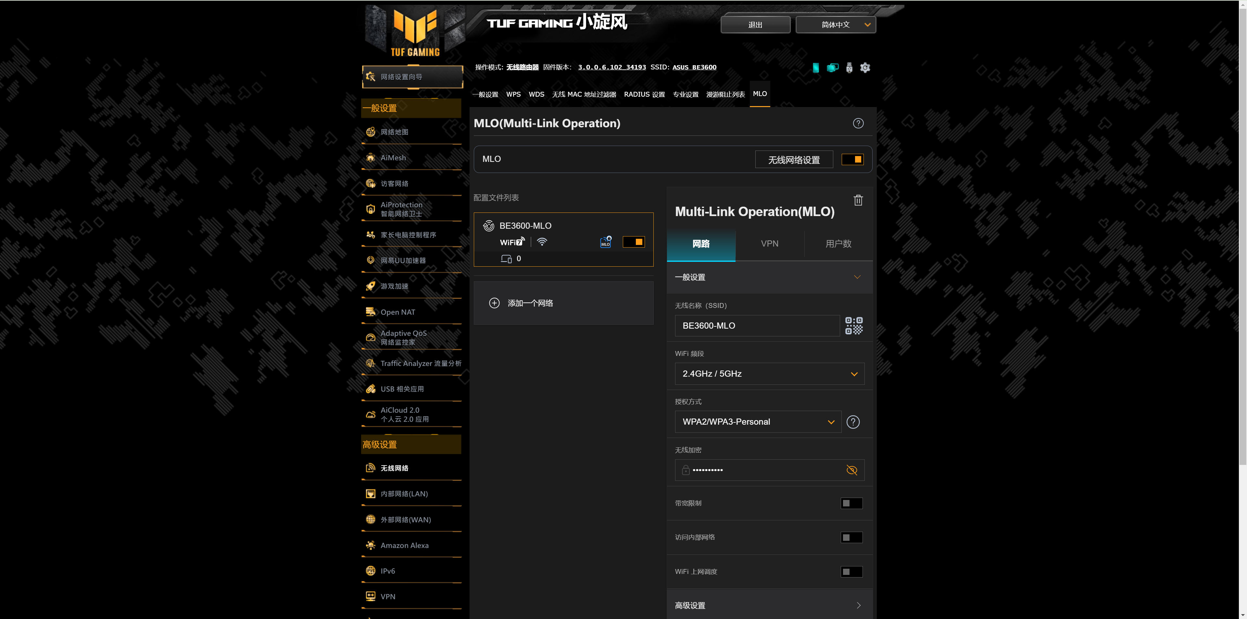The image size is (1247, 619).
Task: Open the 无线网络 sidebar menu item
Action: point(412,468)
